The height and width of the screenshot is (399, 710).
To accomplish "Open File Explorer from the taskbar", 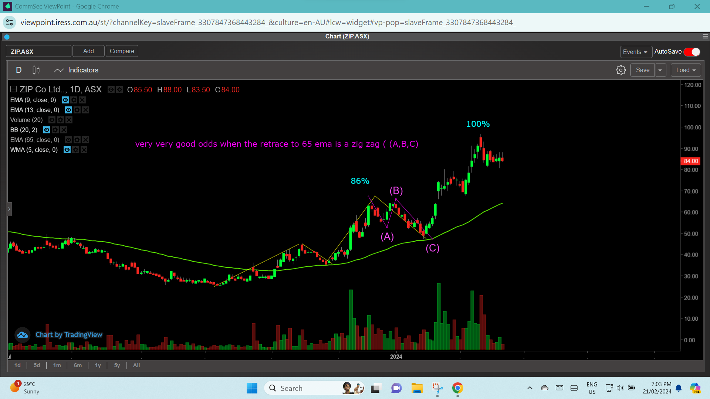I will (x=417, y=388).
